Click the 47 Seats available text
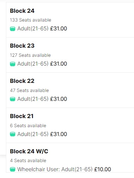Viewport: 134px width, 178px height. (x=30, y=90)
